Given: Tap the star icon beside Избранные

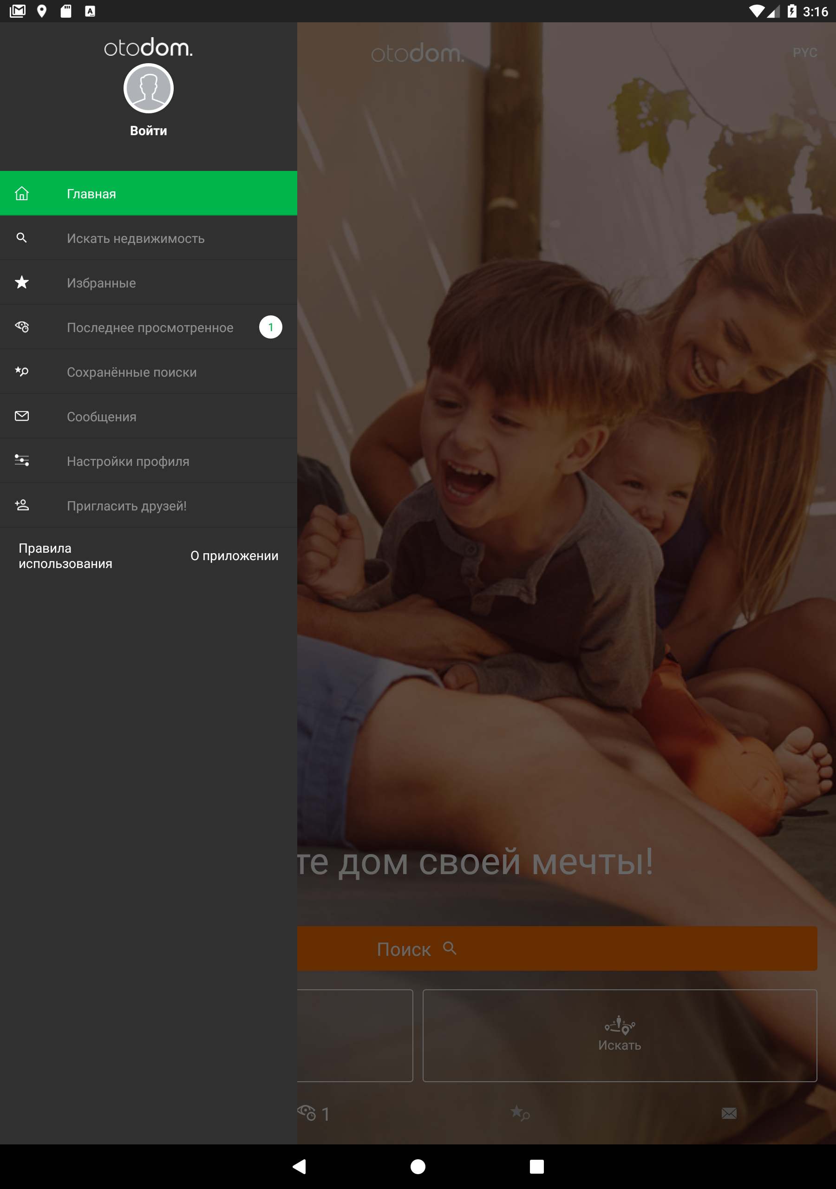Looking at the screenshot, I should (22, 282).
